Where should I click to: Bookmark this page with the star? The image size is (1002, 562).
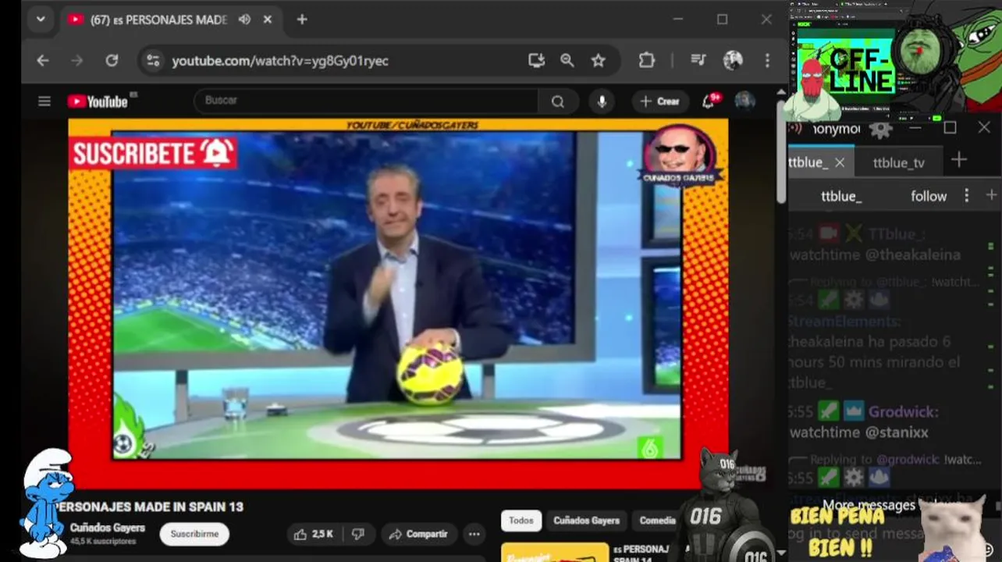598,60
